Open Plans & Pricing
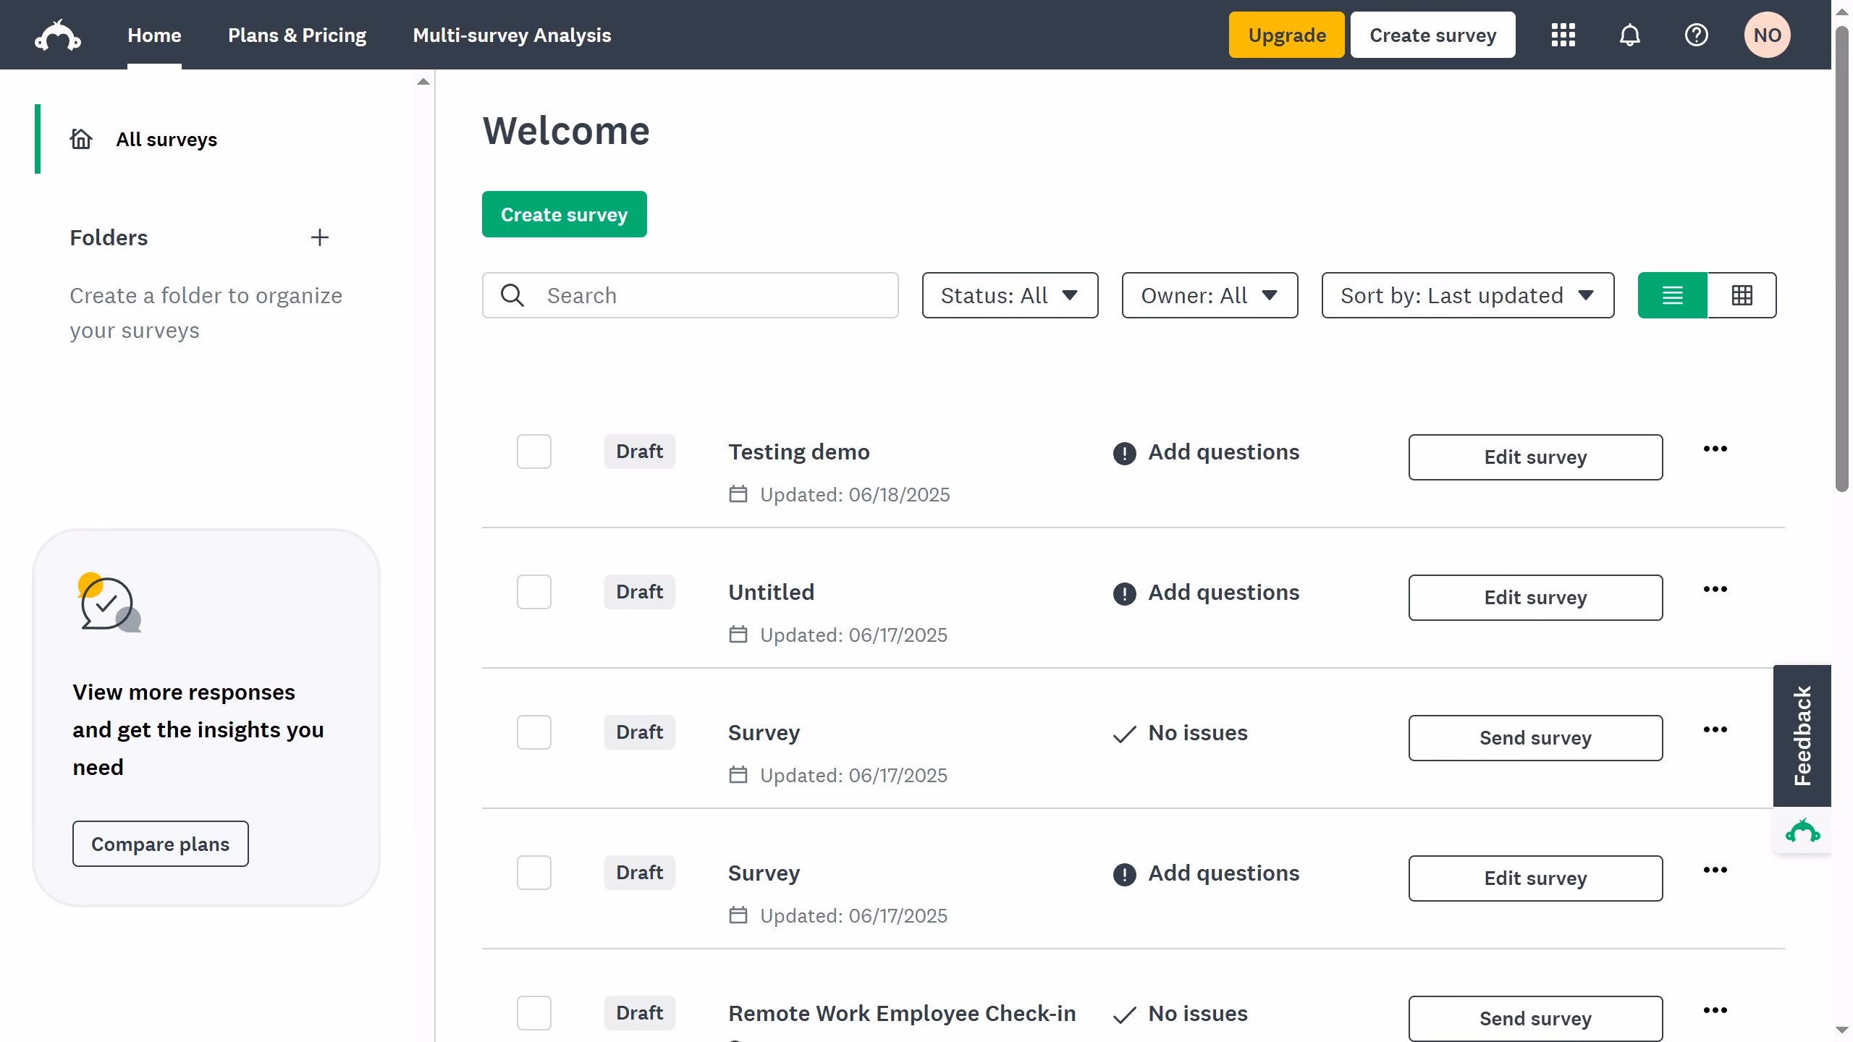The image size is (1853, 1042). click(x=297, y=35)
